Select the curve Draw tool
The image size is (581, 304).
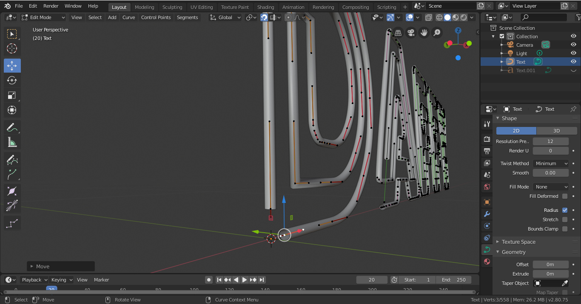point(12,160)
